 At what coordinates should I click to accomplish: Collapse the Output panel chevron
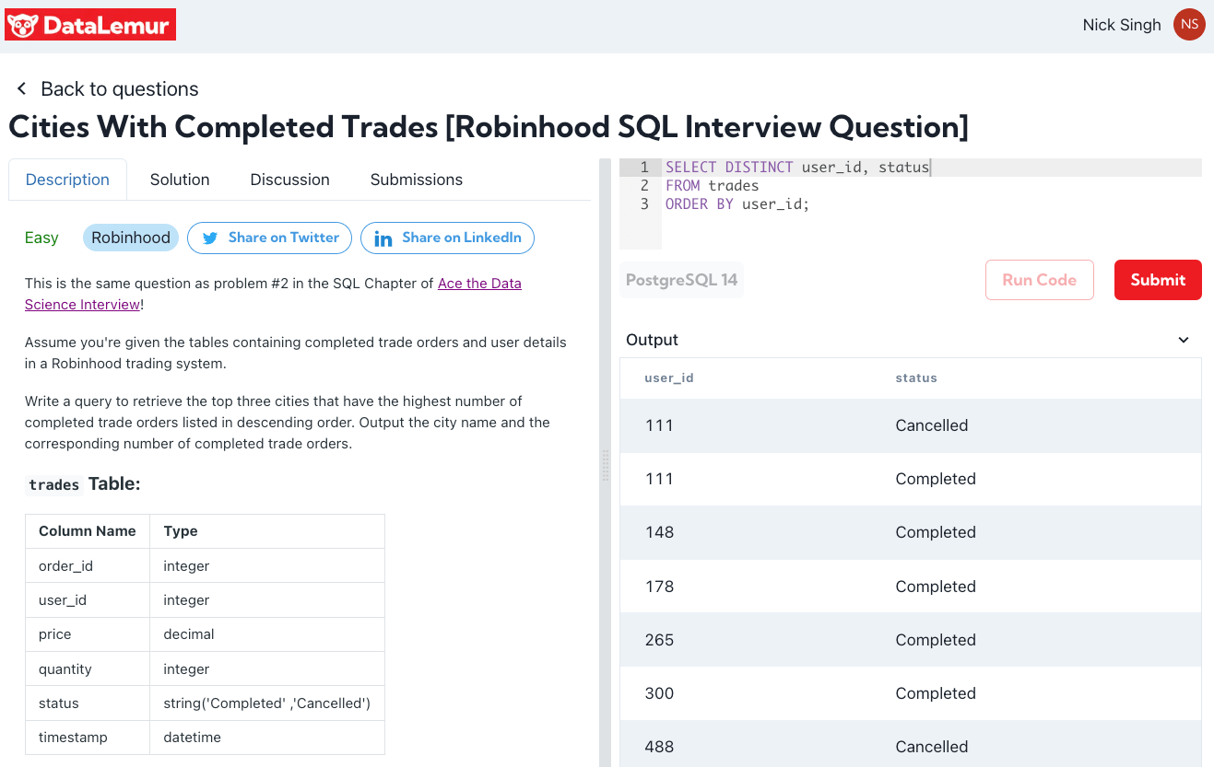[x=1184, y=340]
